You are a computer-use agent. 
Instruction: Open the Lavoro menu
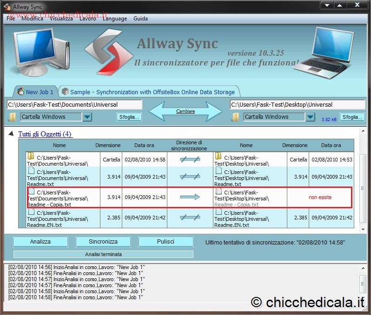click(87, 19)
